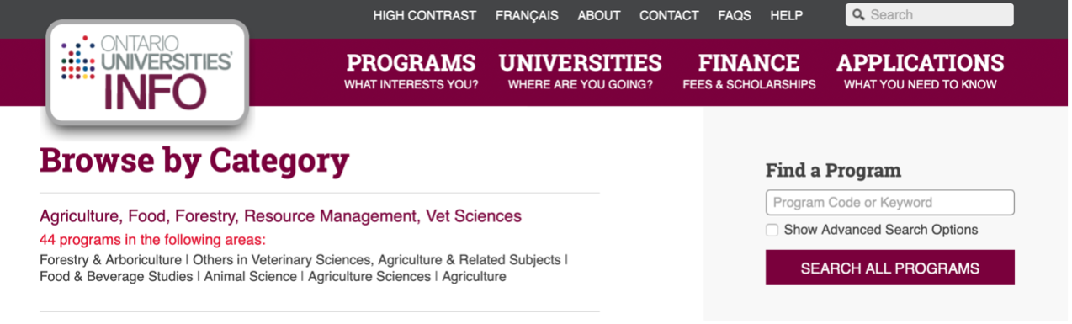Focus the Program Code or Keyword field
Screen dimensions: 1072x324
890,203
